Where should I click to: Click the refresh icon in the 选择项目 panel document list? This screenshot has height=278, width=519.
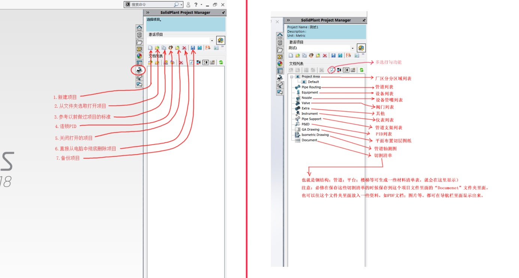pyautogui.click(x=221, y=62)
